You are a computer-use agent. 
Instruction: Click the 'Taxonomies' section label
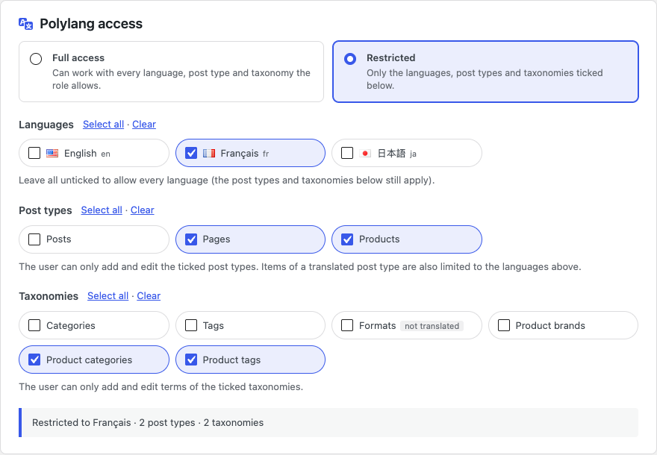(49, 296)
